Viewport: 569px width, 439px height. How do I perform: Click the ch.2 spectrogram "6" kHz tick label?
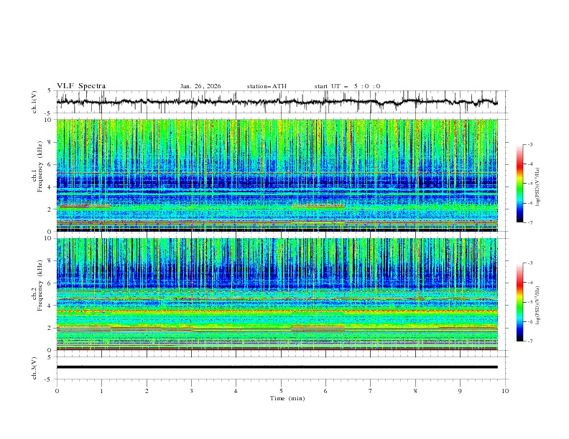51,283
